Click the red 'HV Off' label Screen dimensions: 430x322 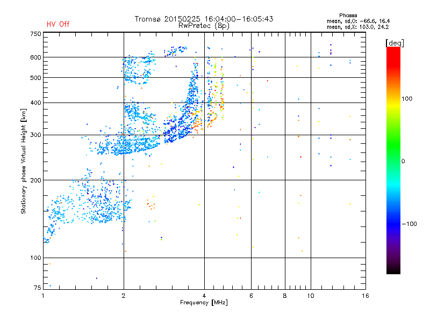point(58,24)
